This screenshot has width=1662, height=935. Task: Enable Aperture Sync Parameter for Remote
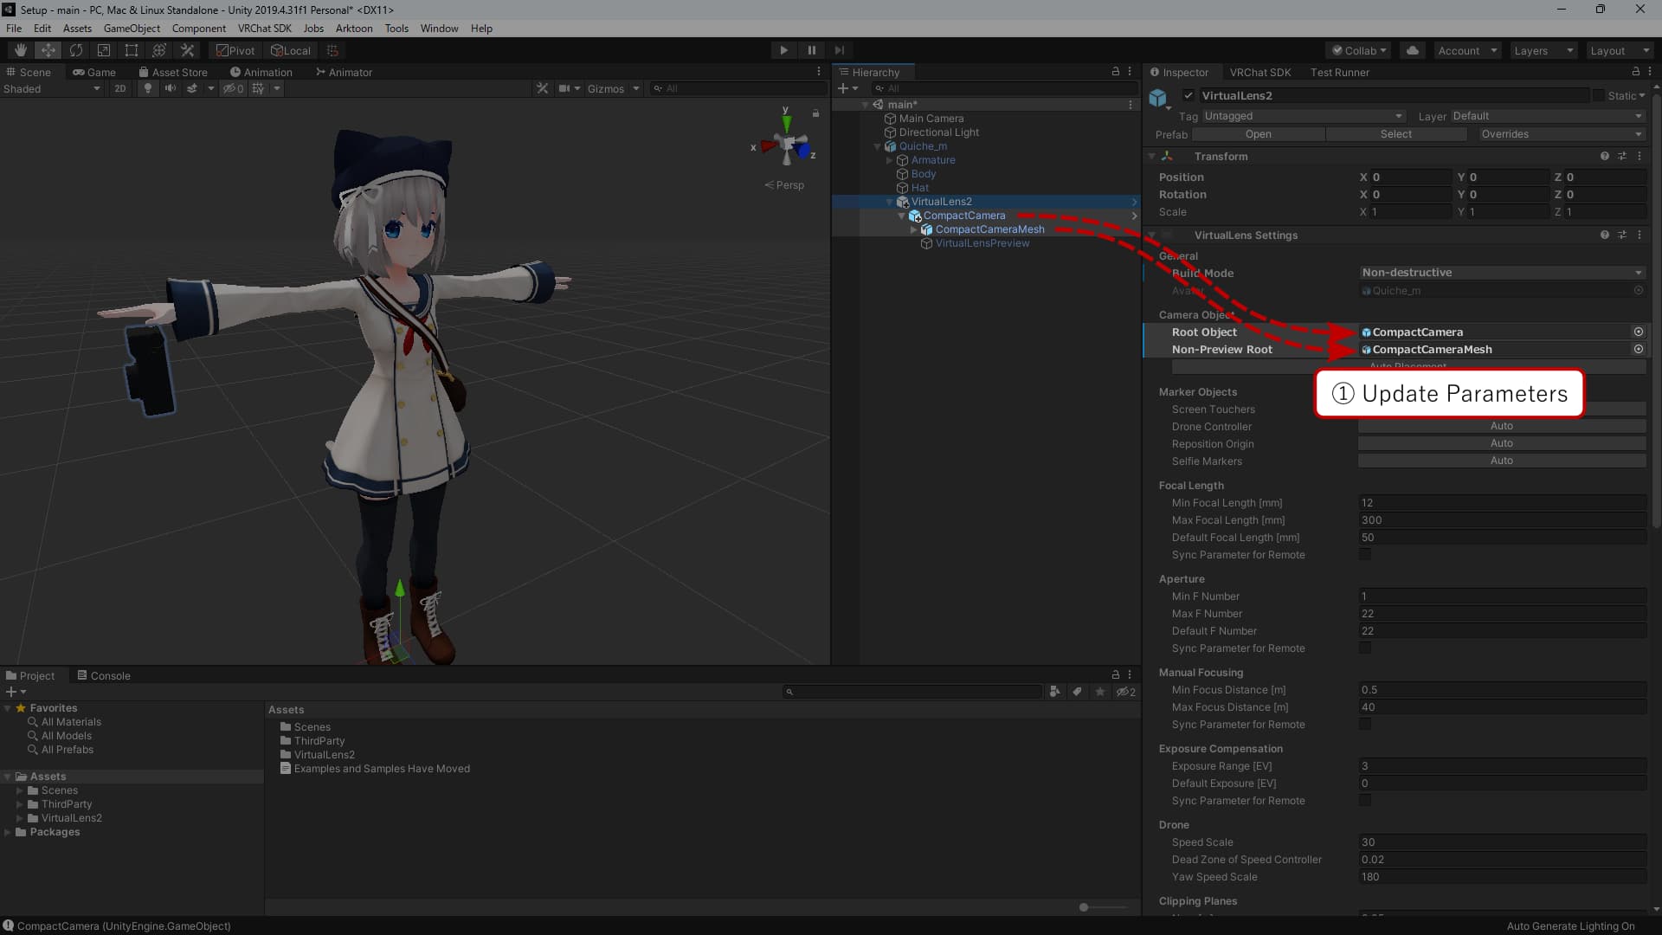click(x=1365, y=648)
